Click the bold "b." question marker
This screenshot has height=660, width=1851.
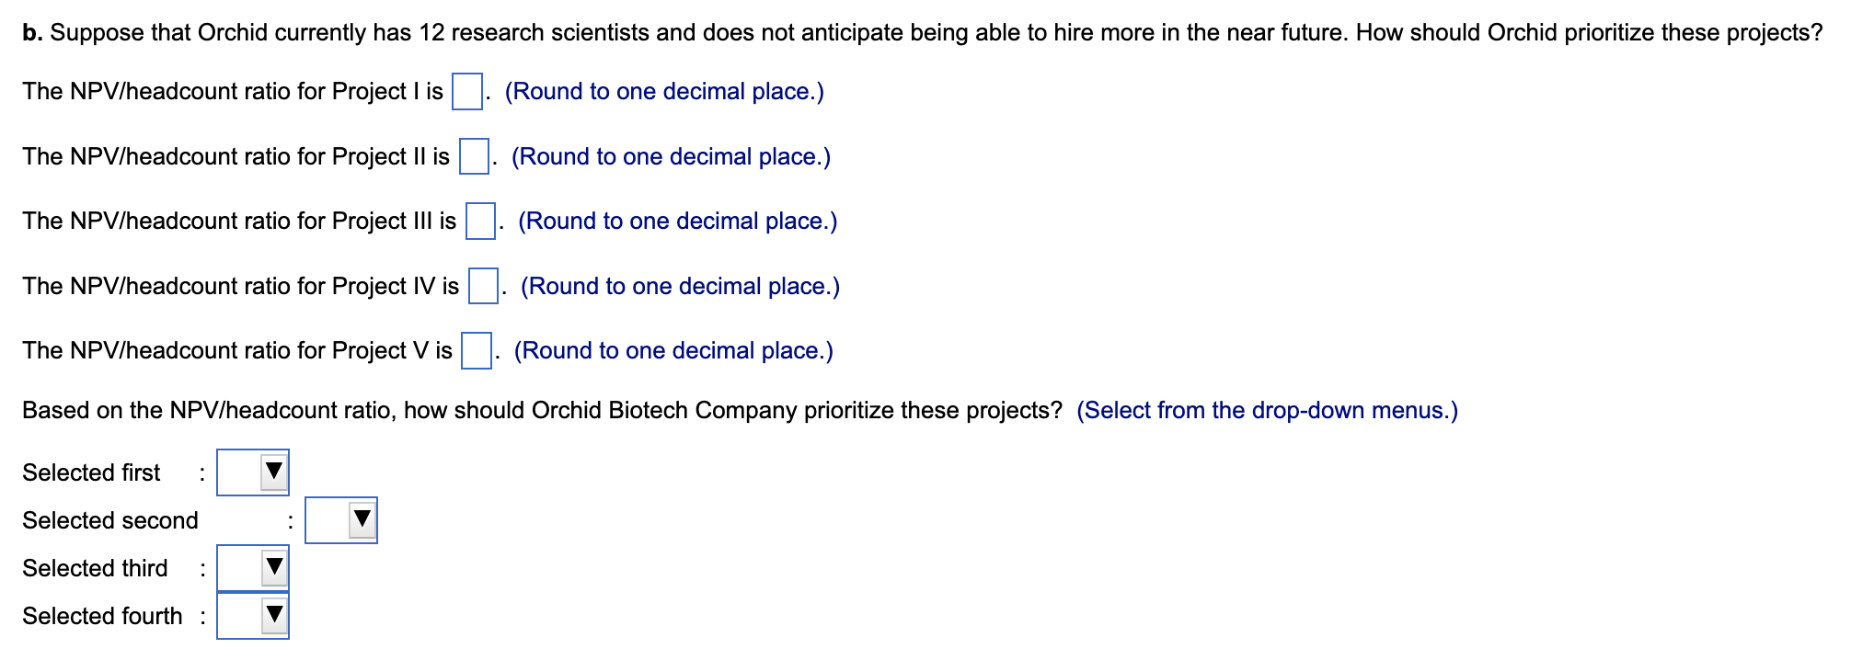(x=32, y=33)
